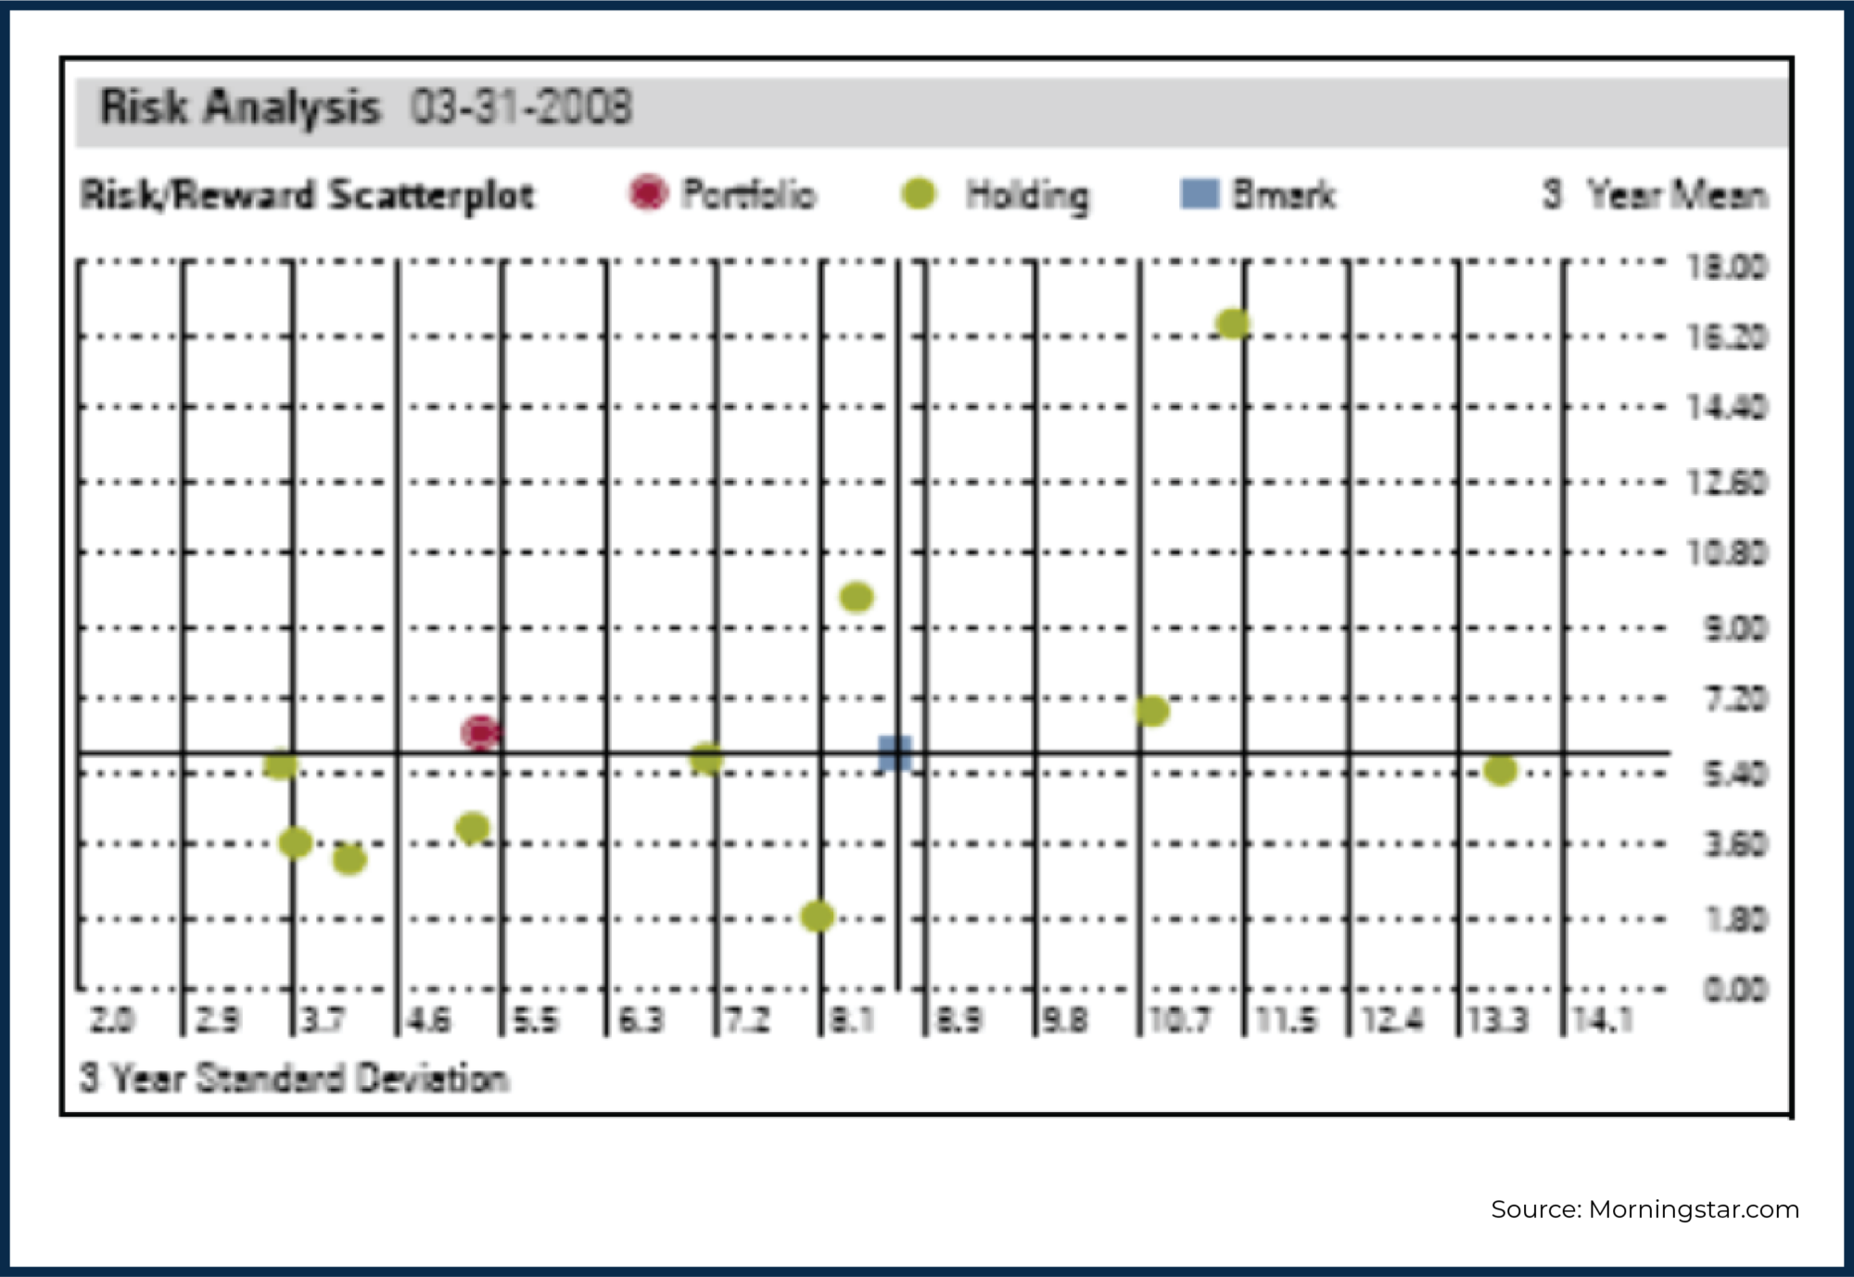1854x1277 pixels.
Task: Select the blue Bmark square in the legend
Action: click(1199, 193)
